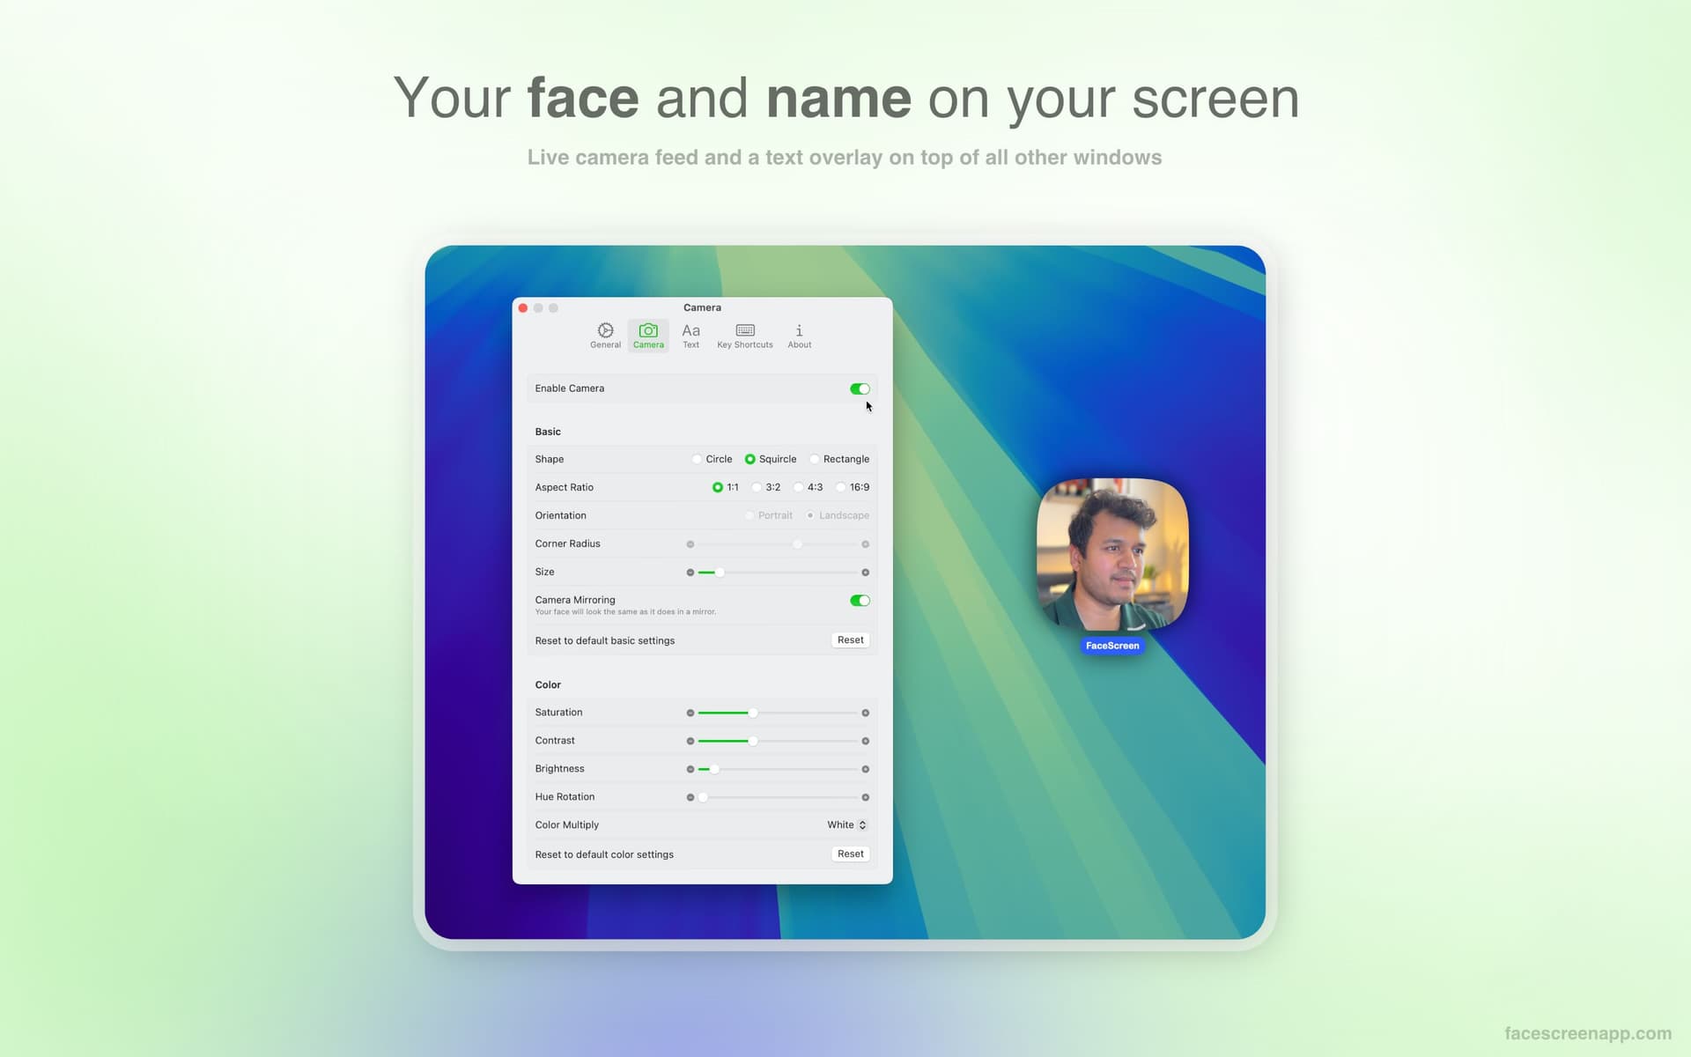The image size is (1691, 1057).
Task: Select the Squircle shape option
Action: pos(771,459)
